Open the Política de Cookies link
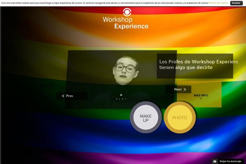The width and height of the screenshot is (246, 164). [x=218, y=3]
